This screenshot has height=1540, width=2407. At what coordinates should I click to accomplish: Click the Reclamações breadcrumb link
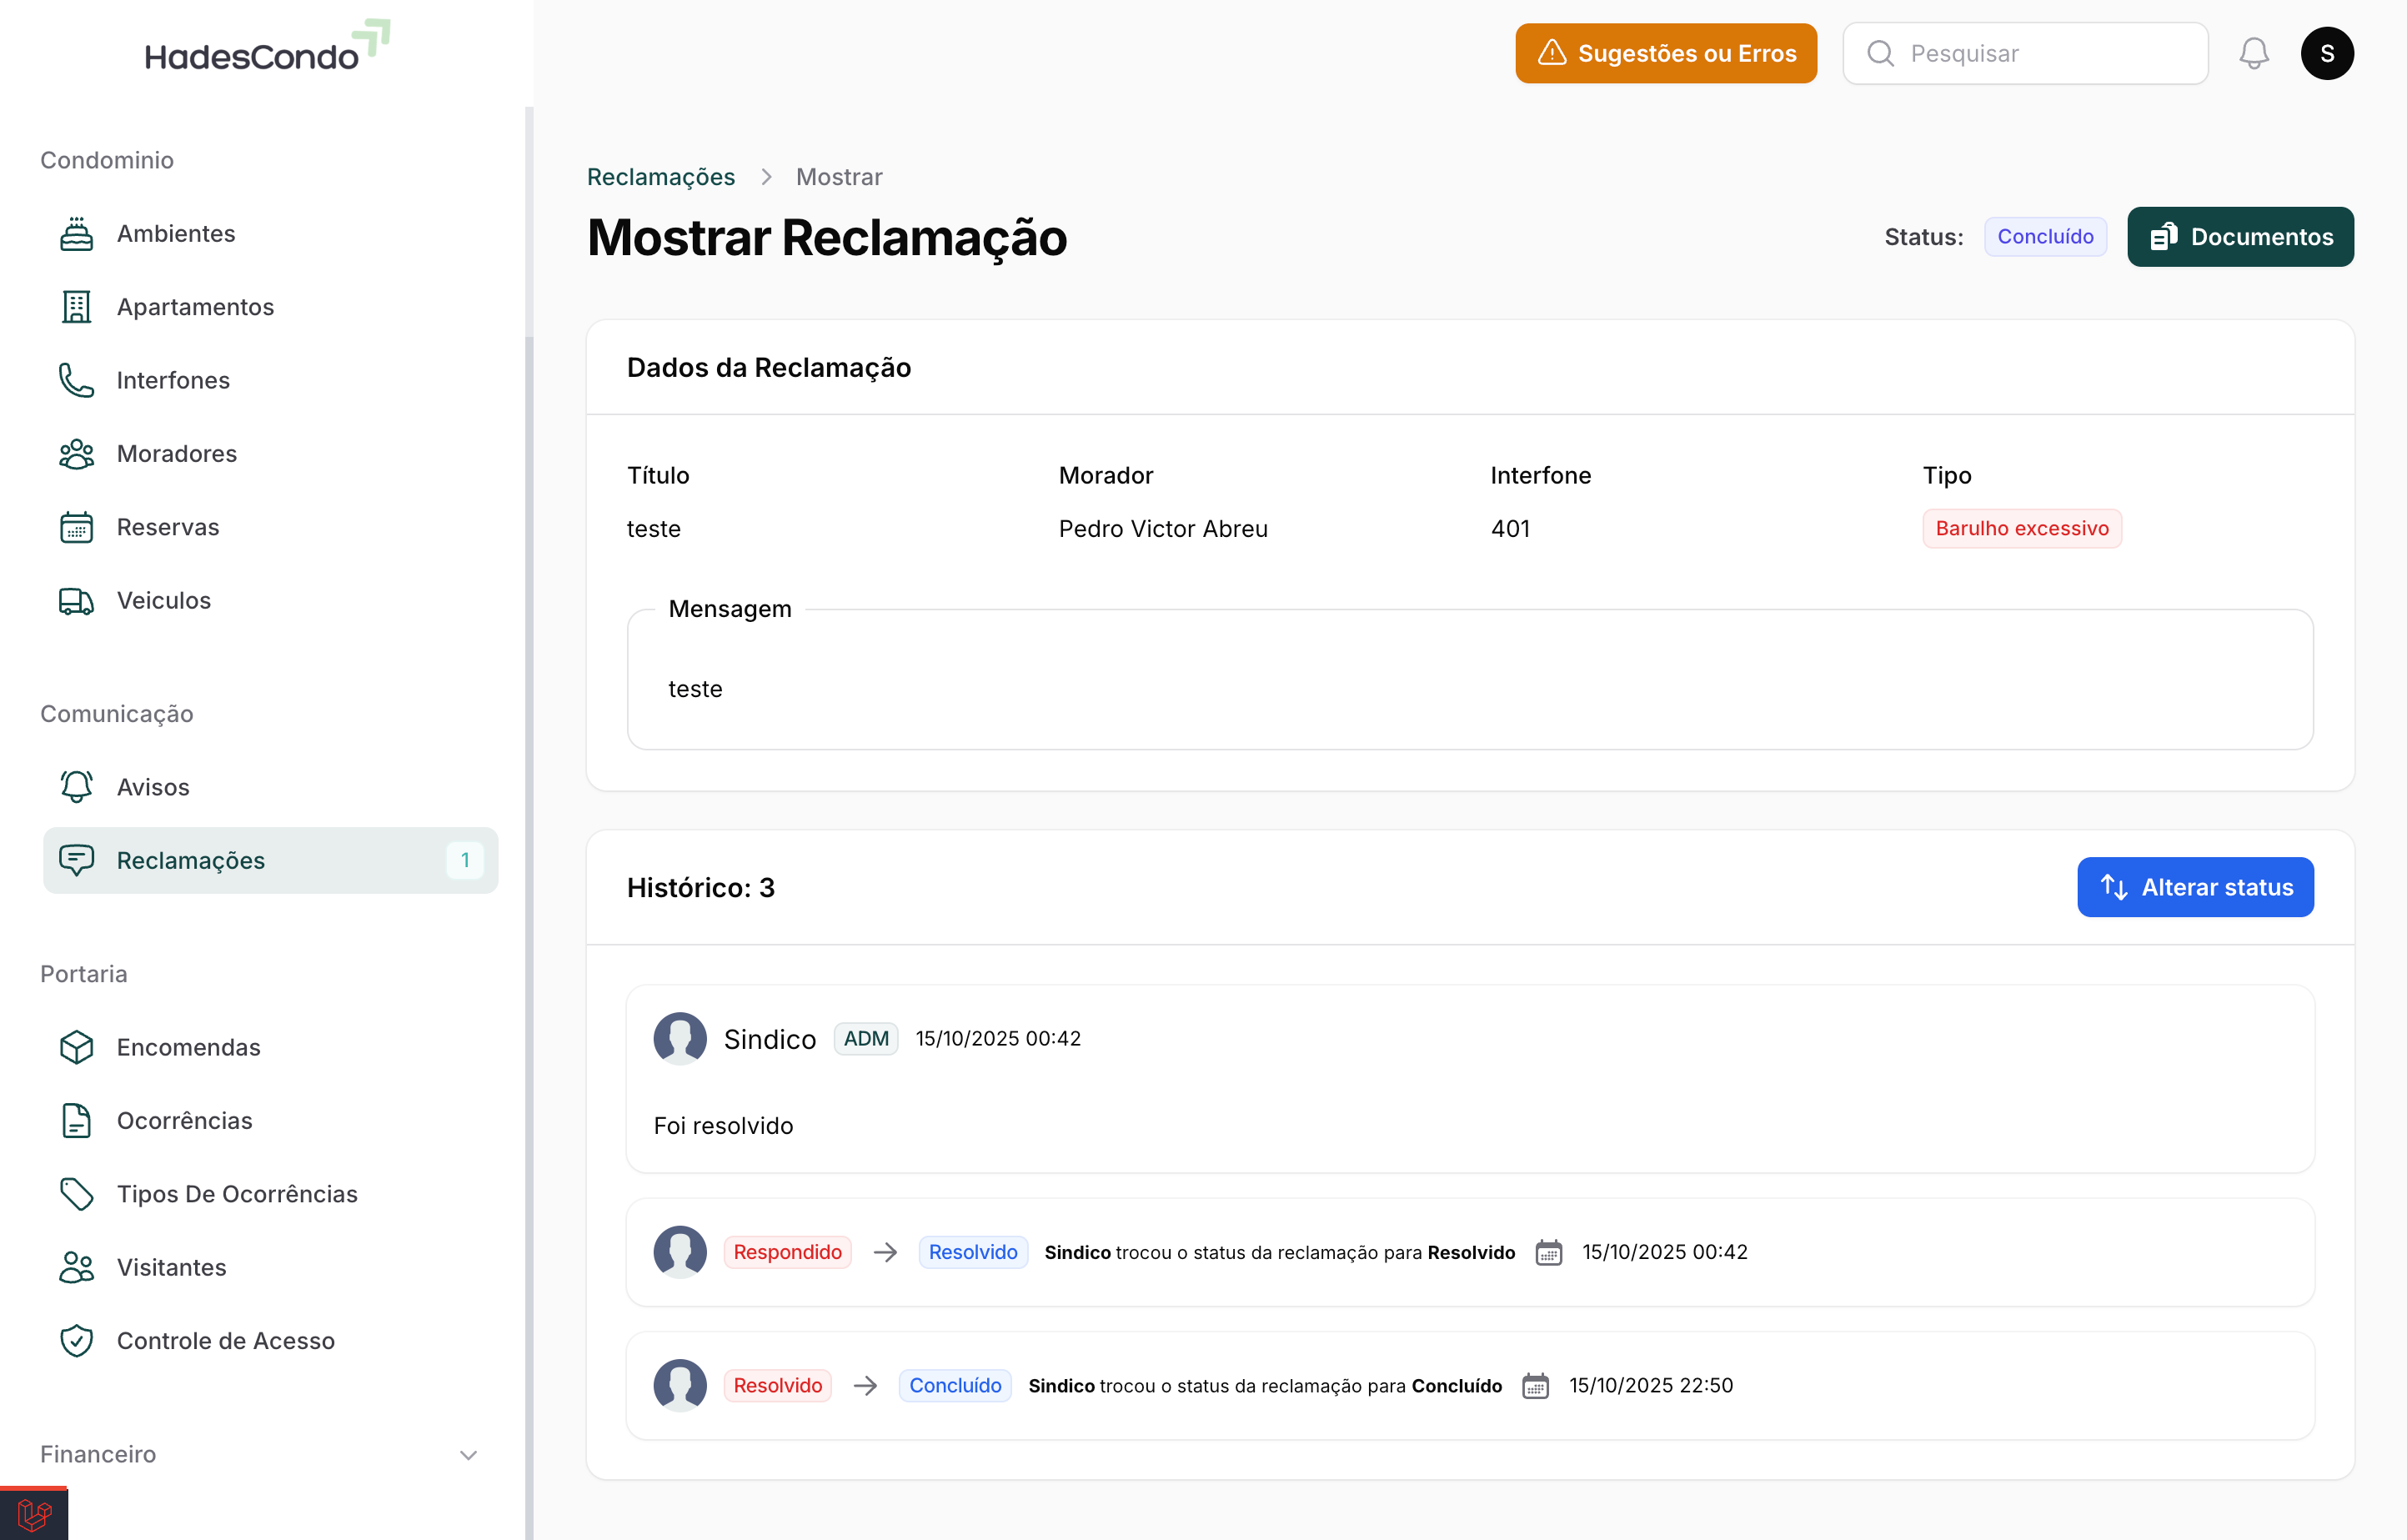(x=660, y=177)
